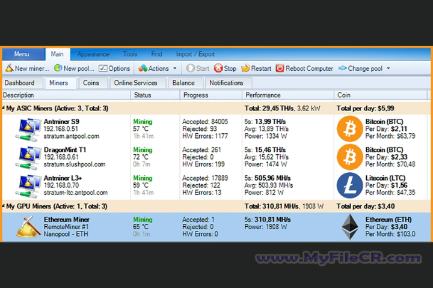Open the Find ribbon tab

click(x=156, y=54)
